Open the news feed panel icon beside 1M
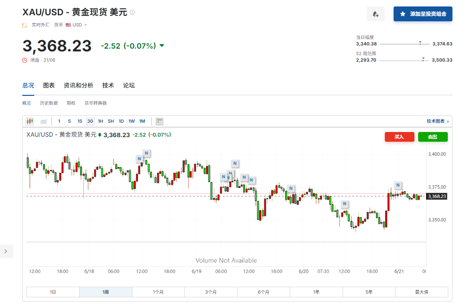The image size is (464, 308). tap(159, 121)
